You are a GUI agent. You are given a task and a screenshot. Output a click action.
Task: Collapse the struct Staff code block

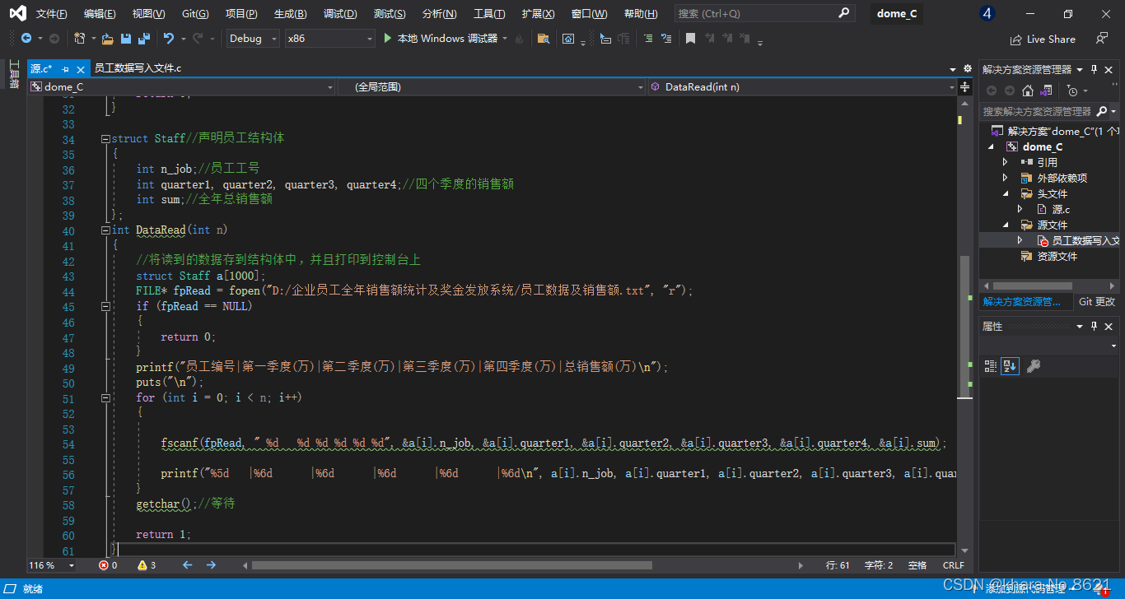pyautogui.click(x=105, y=139)
